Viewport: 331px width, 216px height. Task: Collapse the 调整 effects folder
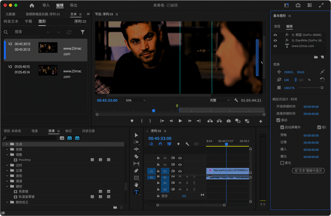click(x=7, y=155)
